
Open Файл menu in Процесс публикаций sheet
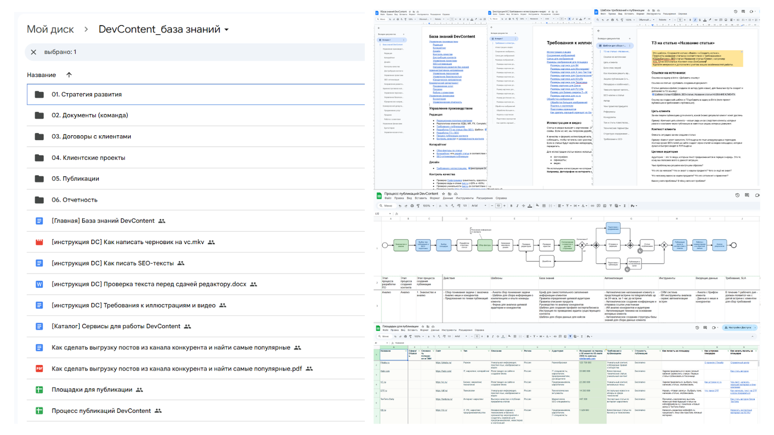click(x=388, y=198)
